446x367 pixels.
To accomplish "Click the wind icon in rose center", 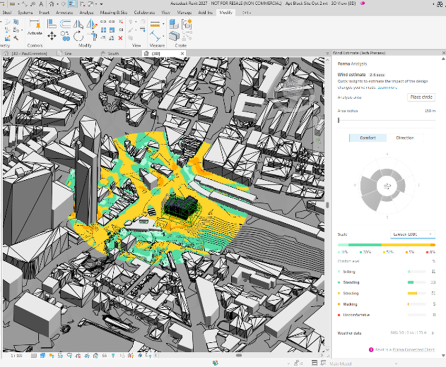I will coord(387,185).
